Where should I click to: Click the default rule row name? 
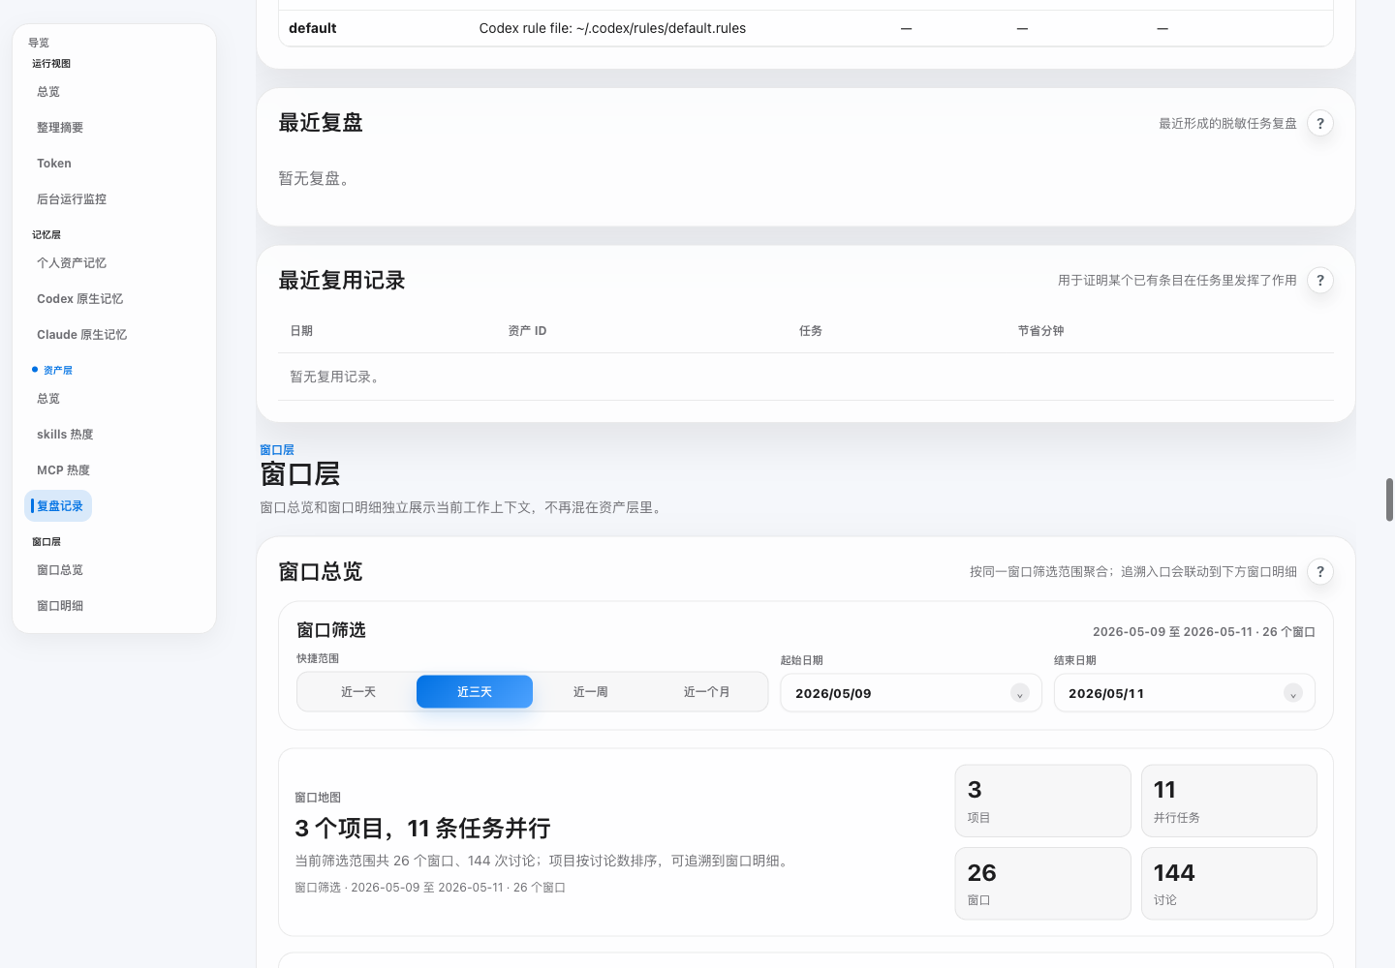313,28
